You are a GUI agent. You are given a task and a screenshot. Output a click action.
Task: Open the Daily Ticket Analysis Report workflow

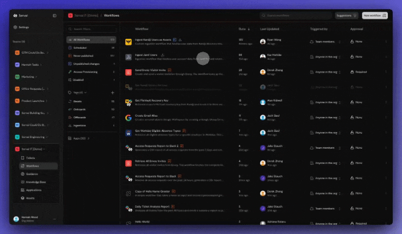click(x=152, y=207)
